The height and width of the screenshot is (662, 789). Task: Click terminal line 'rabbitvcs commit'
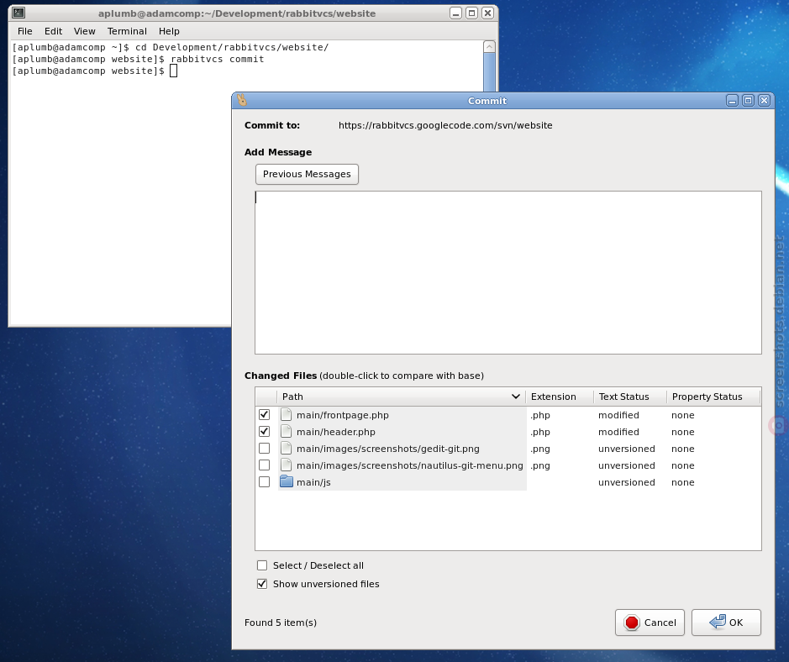tap(218, 59)
